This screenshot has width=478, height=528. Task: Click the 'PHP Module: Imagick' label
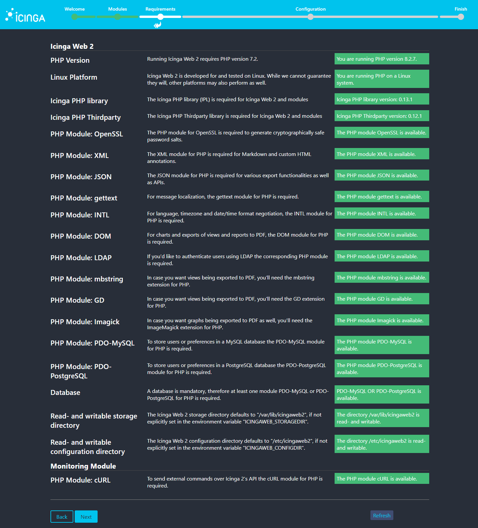85,322
